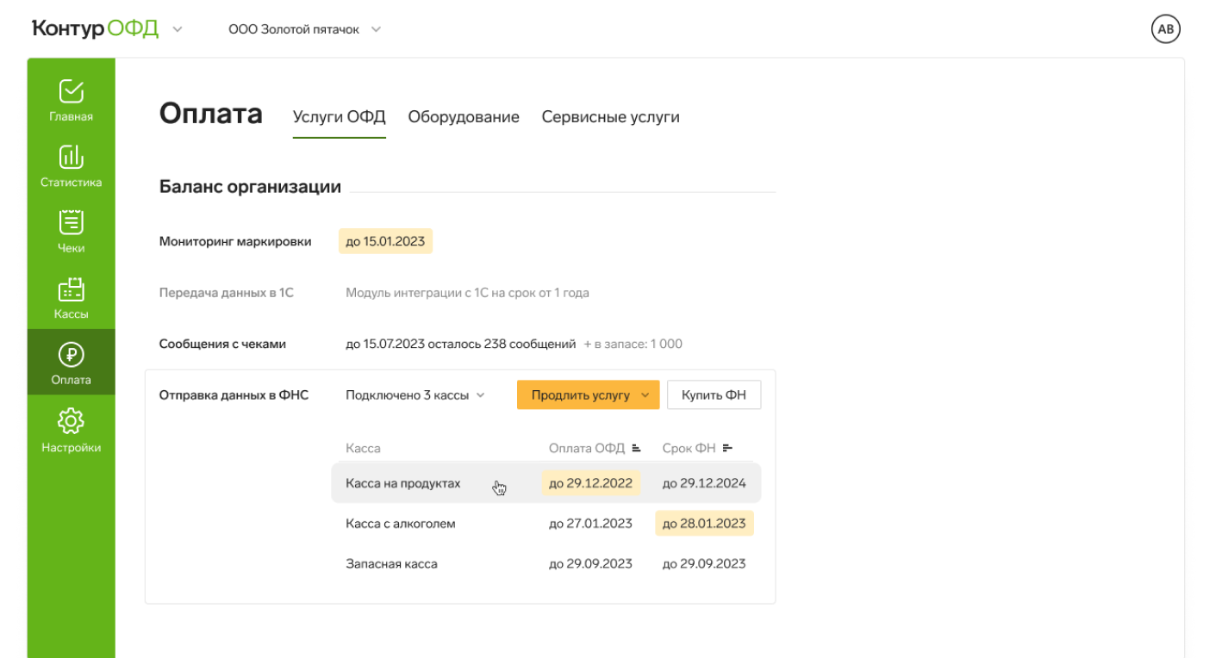The height and width of the screenshot is (658, 1222).
Task: Open the Продлить услугу dropdown button
Action: click(x=588, y=395)
